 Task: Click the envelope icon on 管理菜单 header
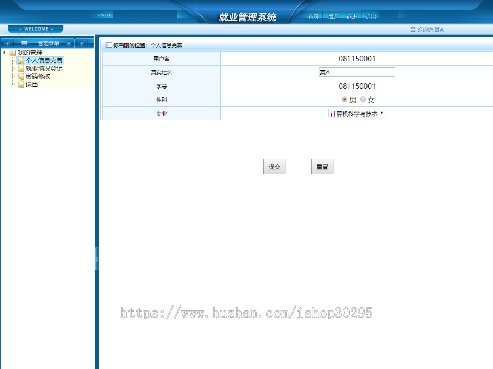tap(24, 43)
